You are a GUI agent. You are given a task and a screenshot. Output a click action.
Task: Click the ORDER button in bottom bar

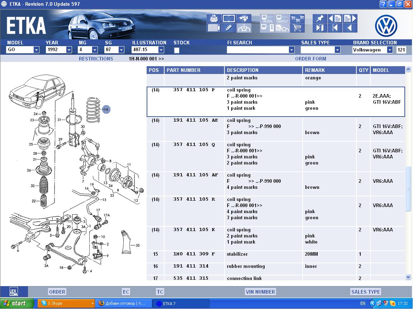pos(57,292)
